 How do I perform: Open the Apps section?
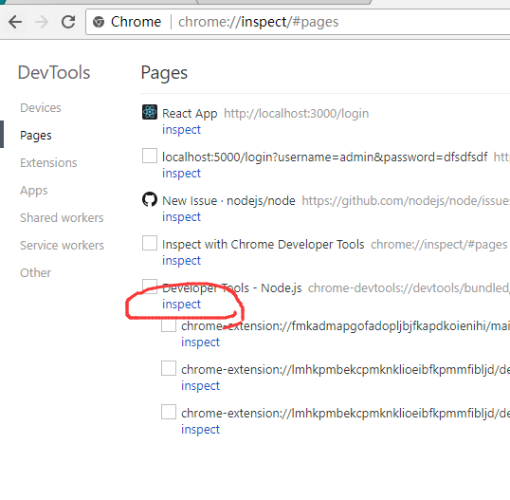coord(34,191)
